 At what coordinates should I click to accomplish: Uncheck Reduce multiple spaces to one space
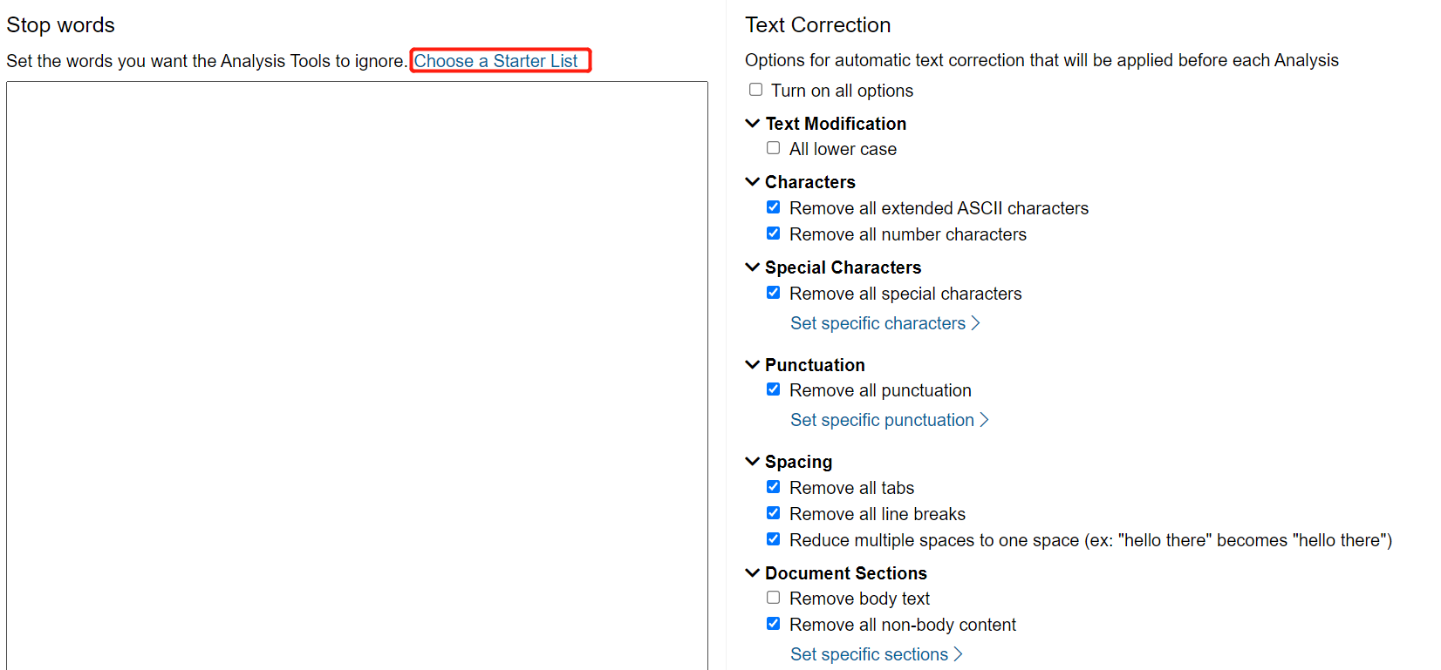774,539
